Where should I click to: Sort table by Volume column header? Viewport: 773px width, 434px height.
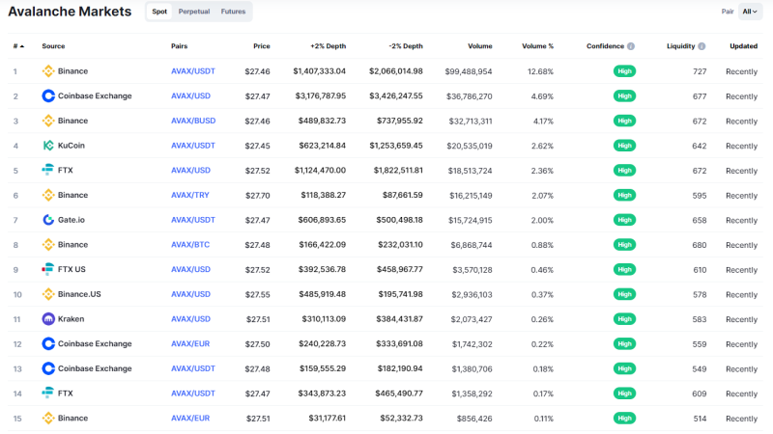point(479,46)
